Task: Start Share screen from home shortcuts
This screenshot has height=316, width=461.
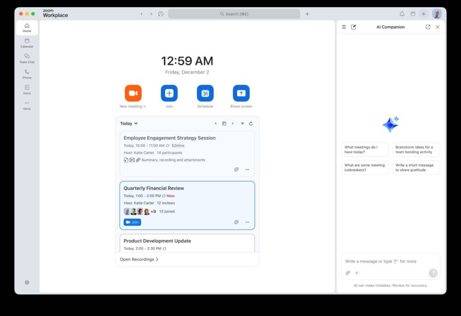Action: pos(241,93)
